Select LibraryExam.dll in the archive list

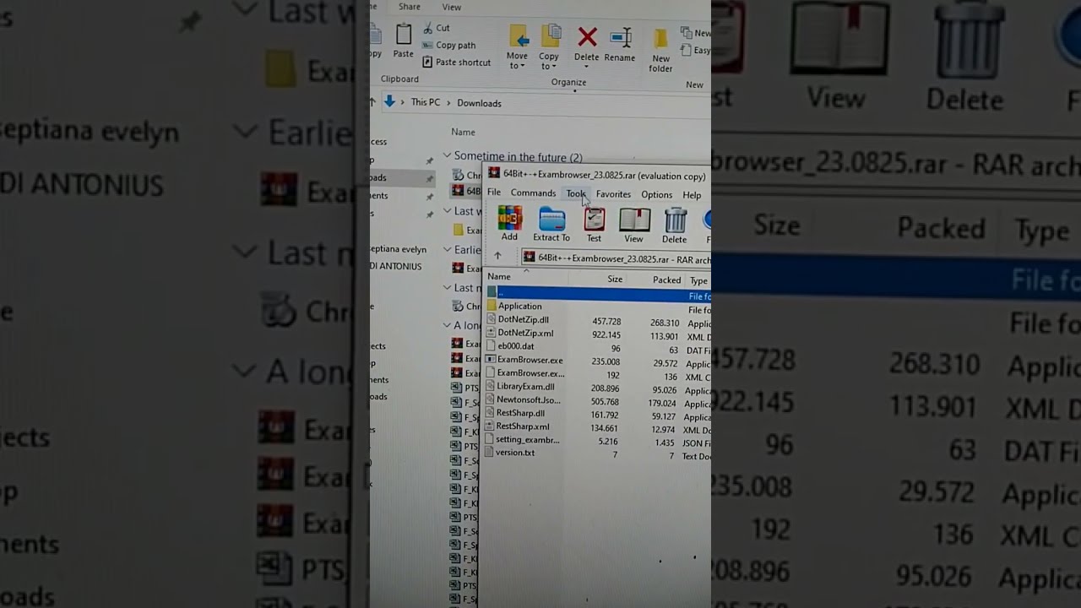pyautogui.click(x=525, y=387)
